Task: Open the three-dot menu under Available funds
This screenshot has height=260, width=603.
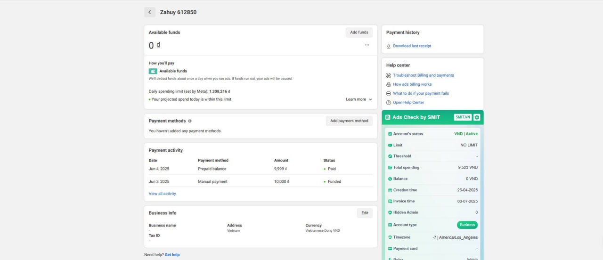Action: [367, 45]
